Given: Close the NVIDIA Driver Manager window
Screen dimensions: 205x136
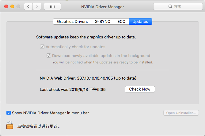Looking at the screenshot, I should click(6, 6).
